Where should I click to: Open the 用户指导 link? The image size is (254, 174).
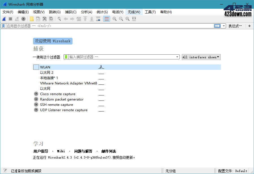41,151
